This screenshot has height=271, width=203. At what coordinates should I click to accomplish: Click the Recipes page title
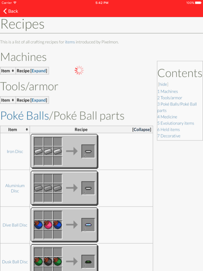pyautogui.click(x=23, y=24)
